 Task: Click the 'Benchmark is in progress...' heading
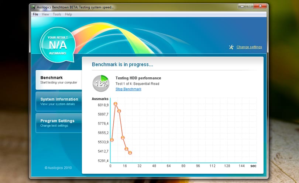[123, 64]
